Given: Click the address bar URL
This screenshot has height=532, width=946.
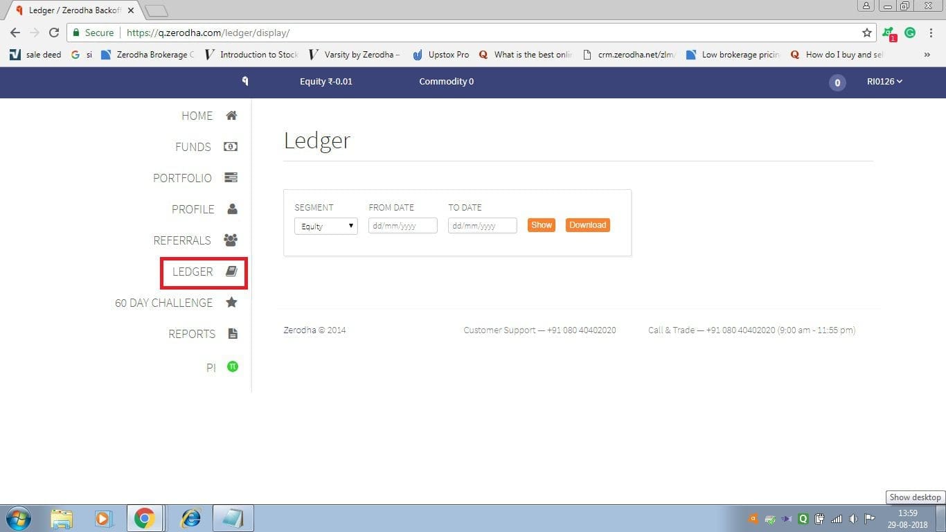Looking at the screenshot, I should [x=208, y=33].
